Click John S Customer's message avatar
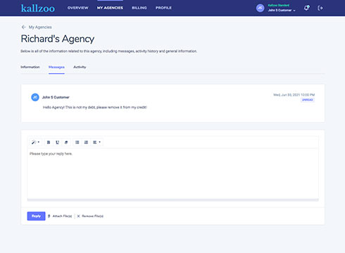Viewport: 345px width, 253px height. [35, 97]
